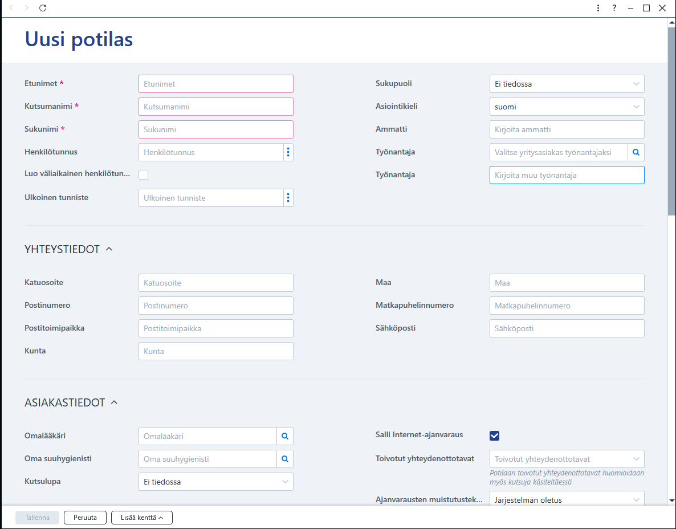
Task: Open the Kutsulupa dropdown
Action: 216,482
